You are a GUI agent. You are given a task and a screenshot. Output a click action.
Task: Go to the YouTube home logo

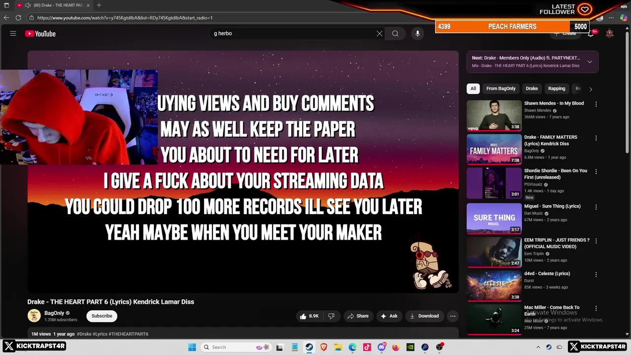pos(40,34)
